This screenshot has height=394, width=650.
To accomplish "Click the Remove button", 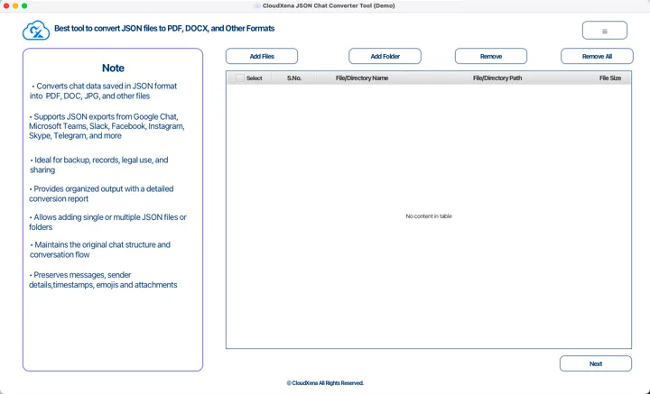I will point(490,56).
